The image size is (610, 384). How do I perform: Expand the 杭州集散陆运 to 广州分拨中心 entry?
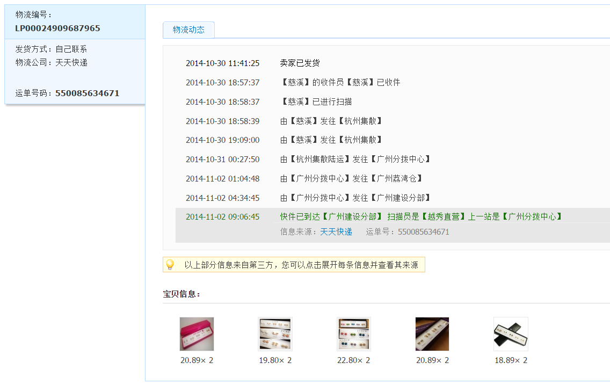pyautogui.click(x=355, y=160)
